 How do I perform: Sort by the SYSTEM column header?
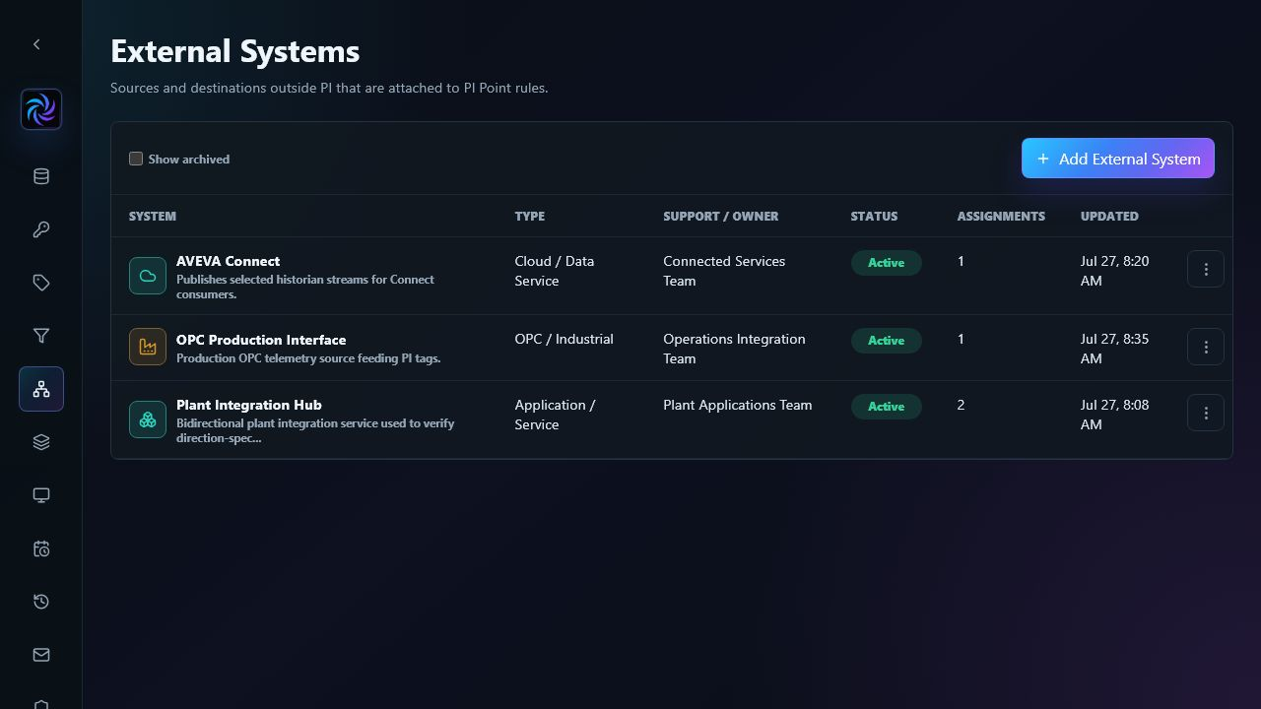pyautogui.click(x=153, y=216)
